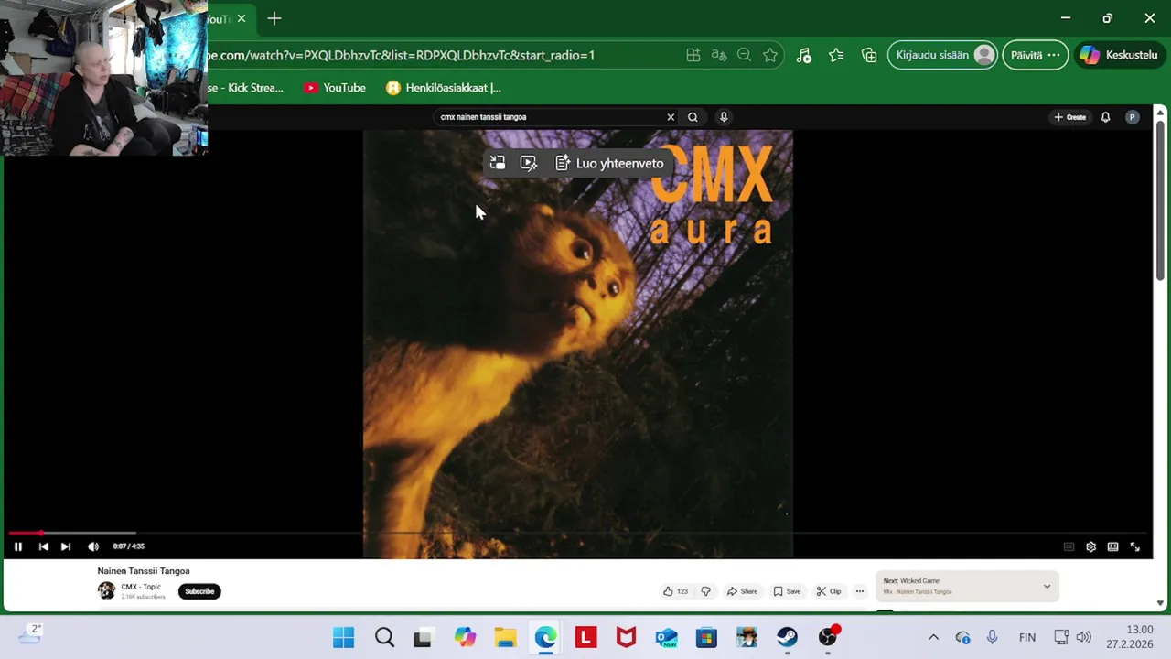Click the address bar URL
The height and width of the screenshot is (659, 1171).
click(401, 55)
